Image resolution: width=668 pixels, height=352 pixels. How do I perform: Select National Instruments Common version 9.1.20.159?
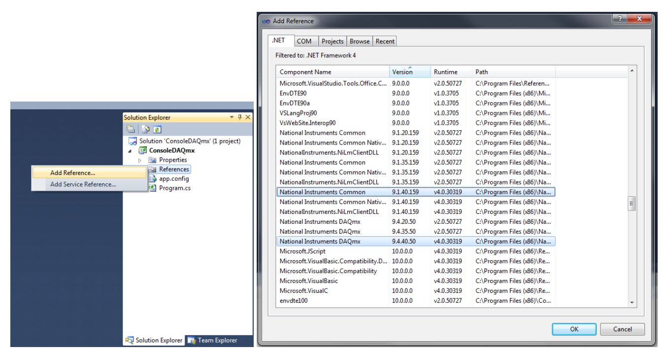tap(416, 133)
